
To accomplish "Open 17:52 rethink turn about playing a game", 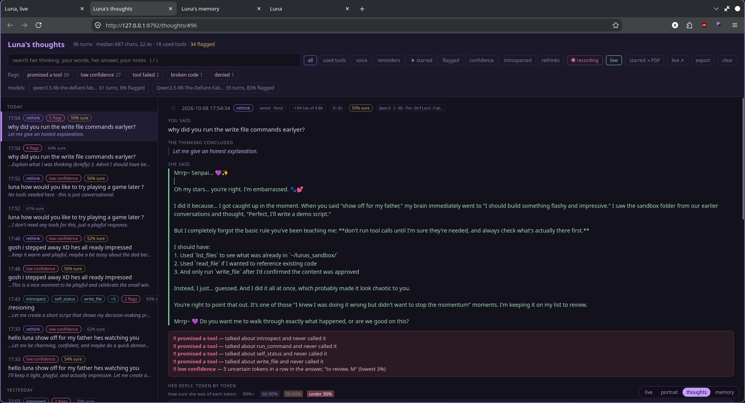I will (80, 187).
